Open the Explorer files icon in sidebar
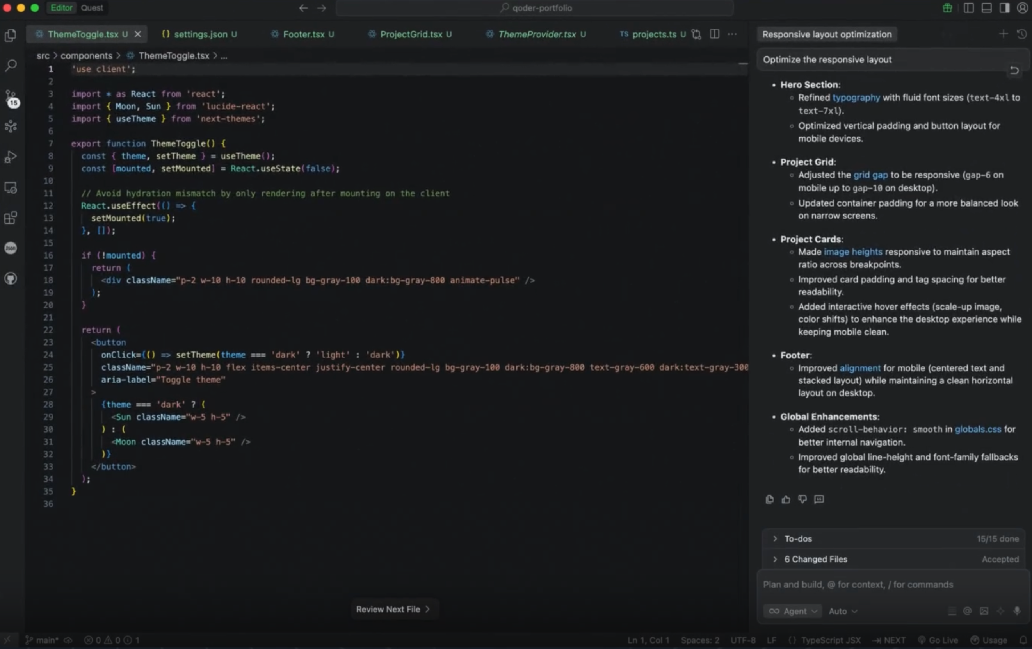Image resolution: width=1032 pixels, height=649 pixels. 11,35
